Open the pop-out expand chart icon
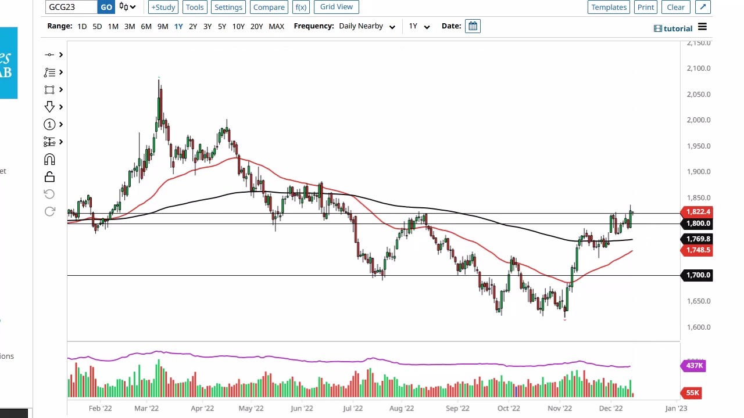 click(x=703, y=7)
